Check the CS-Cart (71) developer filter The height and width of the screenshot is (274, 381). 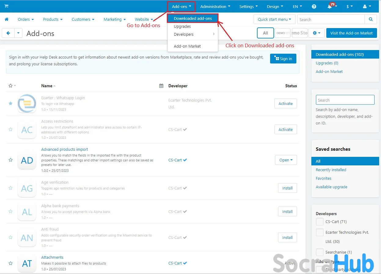[320, 222]
